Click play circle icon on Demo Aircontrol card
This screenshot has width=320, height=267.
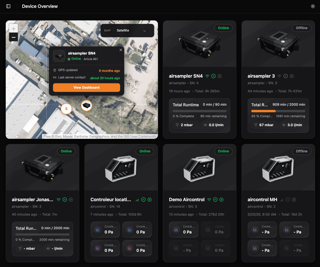click(222, 200)
